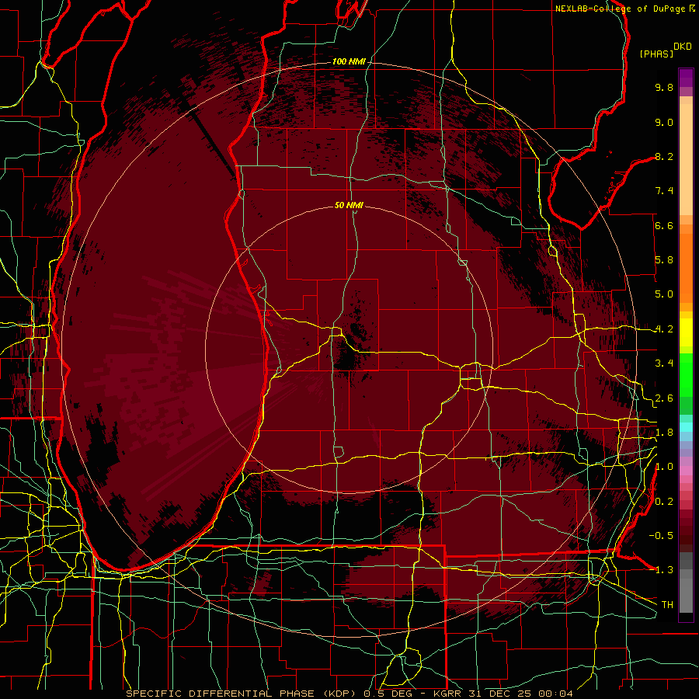Click the 1.8 legend value
699x699 pixels.
(664, 433)
